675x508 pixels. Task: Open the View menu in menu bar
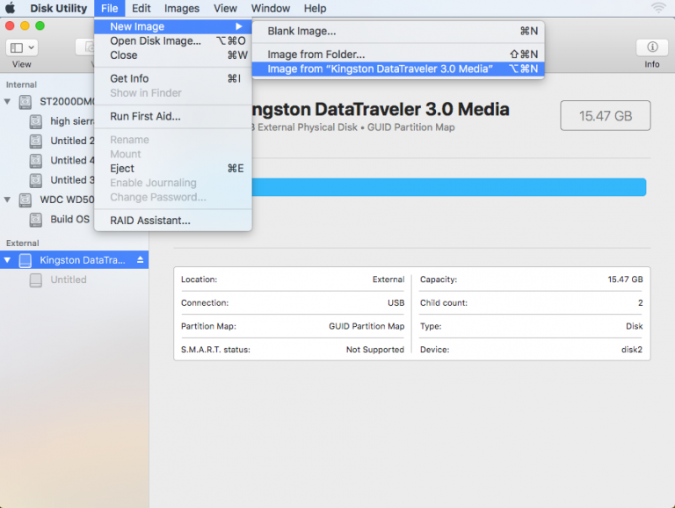[x=225, y=8]
